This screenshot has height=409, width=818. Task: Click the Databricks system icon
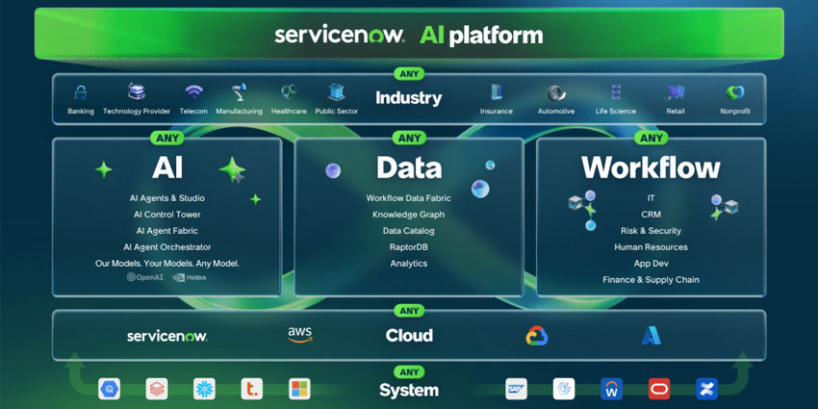coord(157,389)
